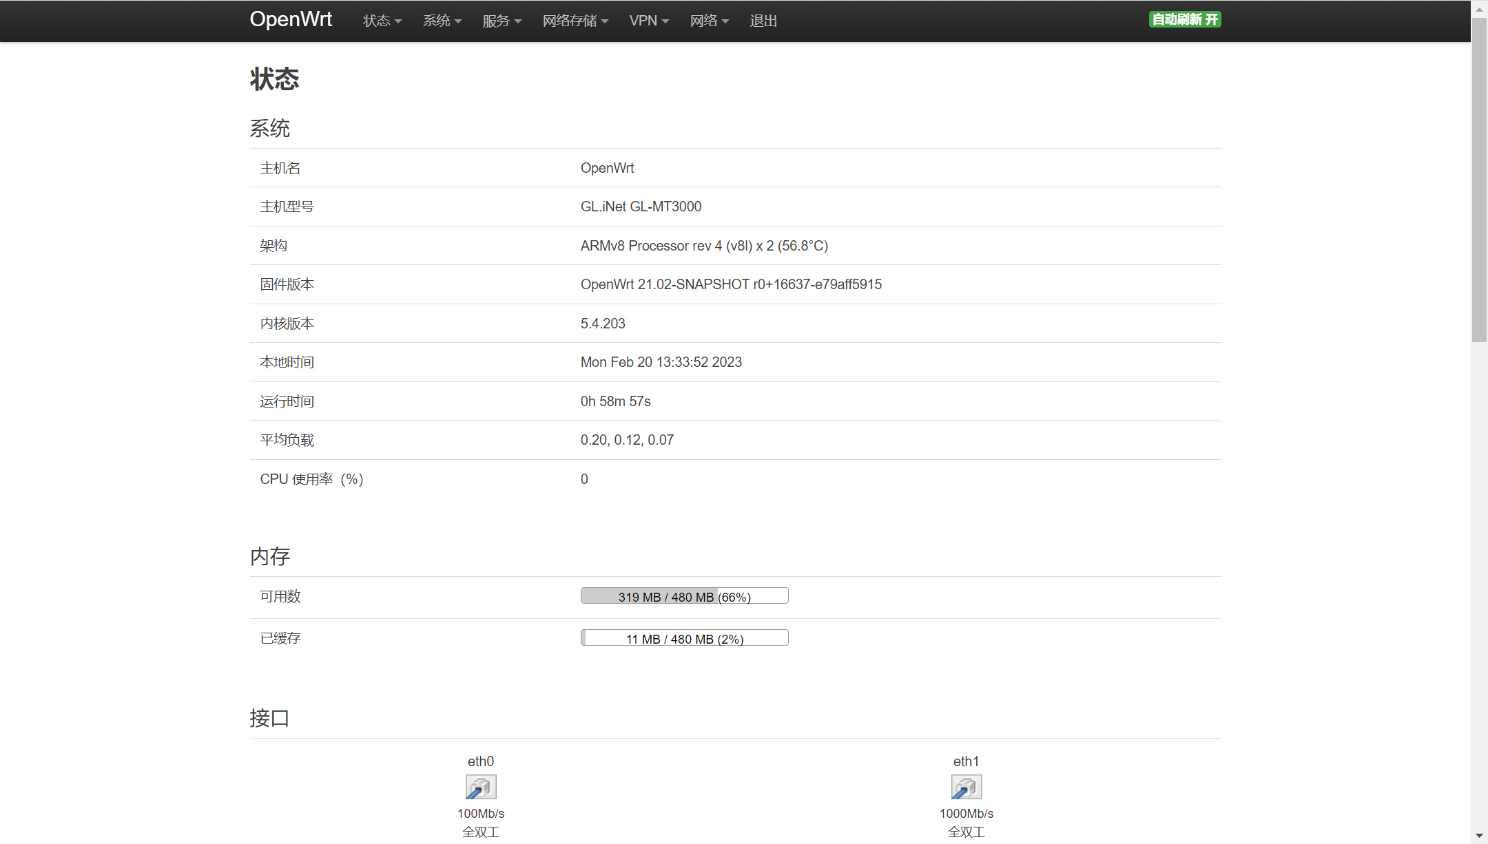1488x844 pixels.
Task: Click the vertical scrollbar thumb
Action: point(1479,179)
